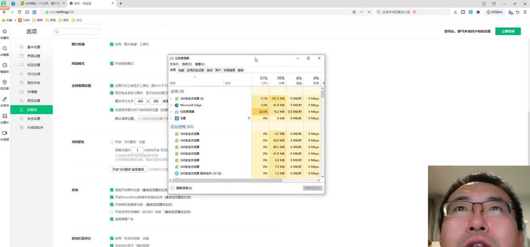Switch to the 性能 tab in Task Manager
Image resolution: width=530 pixels, height=247 pixels.
(181, 70)
